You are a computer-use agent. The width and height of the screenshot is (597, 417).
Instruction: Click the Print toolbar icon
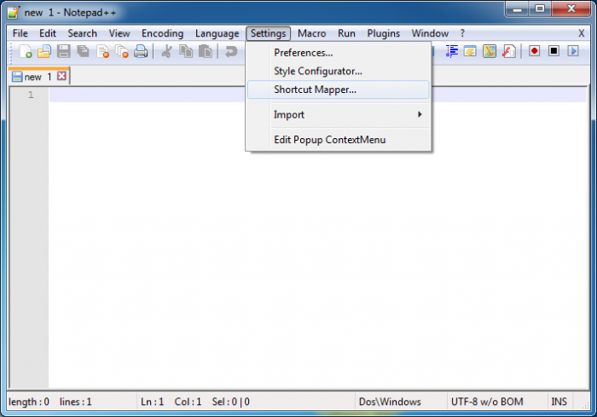pyautogui.click(x=141, y=51)
